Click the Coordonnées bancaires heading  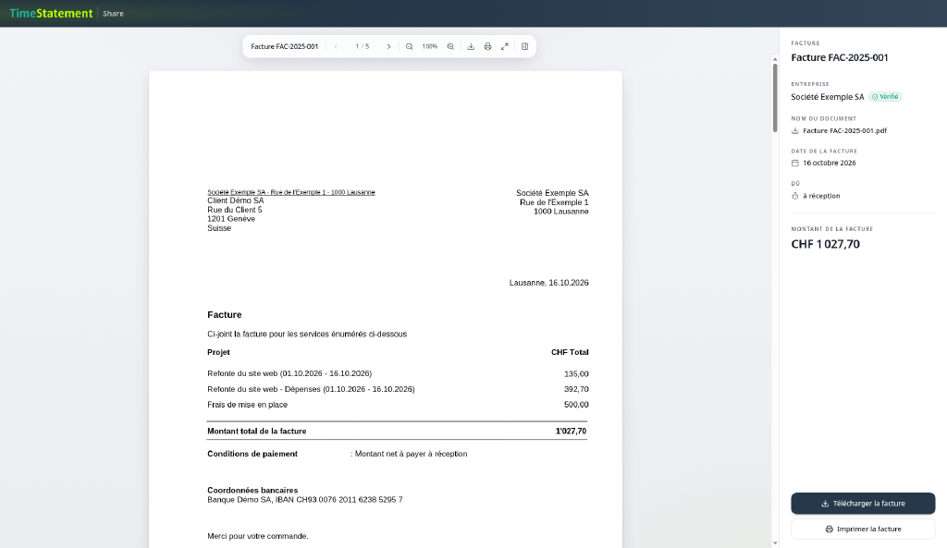coord(252,490)
